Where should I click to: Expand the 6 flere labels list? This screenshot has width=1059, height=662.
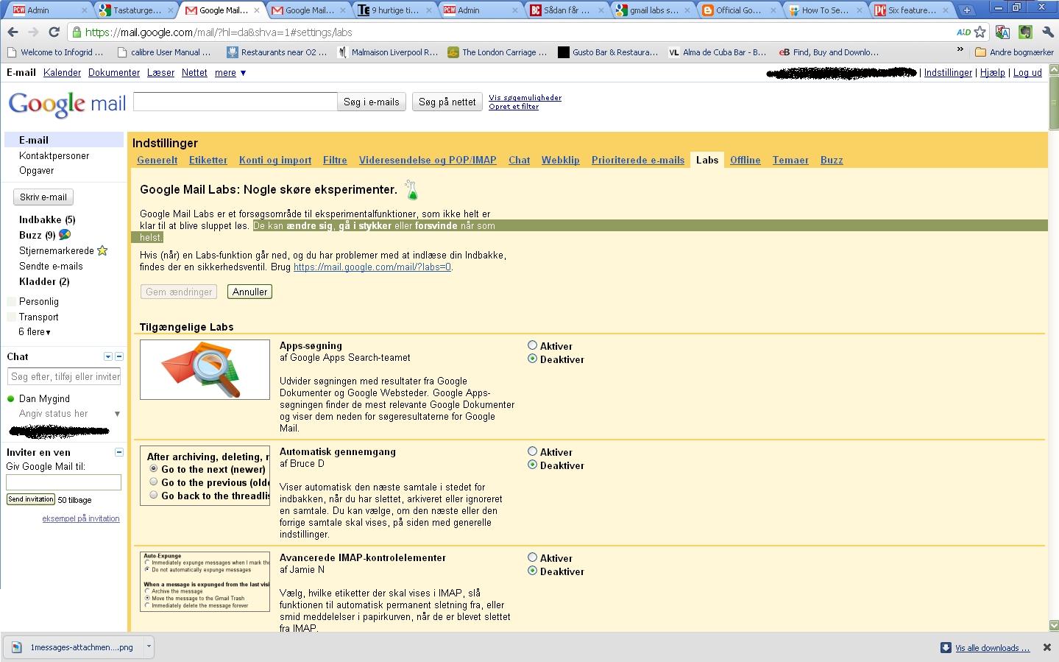point(35,332)
